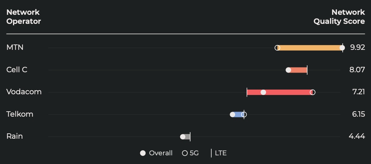Click Vodacom's Overall filled dot

pyautogui.click(x=263, y=92)
